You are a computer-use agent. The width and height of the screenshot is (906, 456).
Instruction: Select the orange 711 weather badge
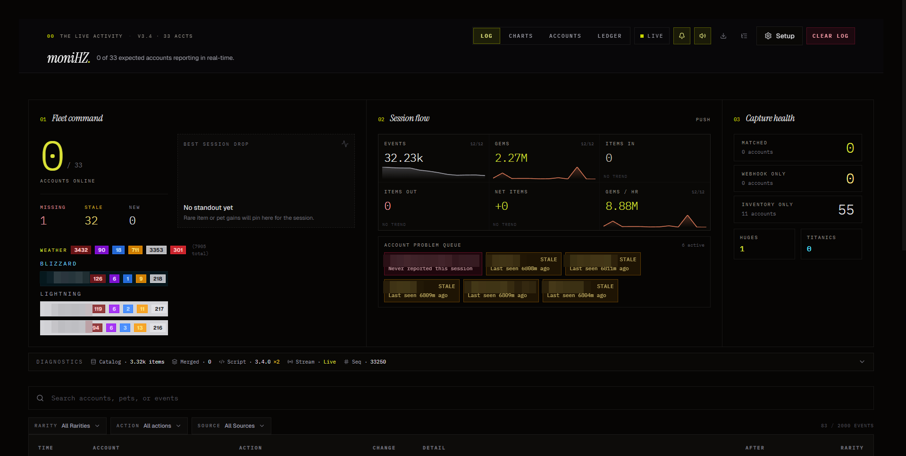tap(135, 250)
